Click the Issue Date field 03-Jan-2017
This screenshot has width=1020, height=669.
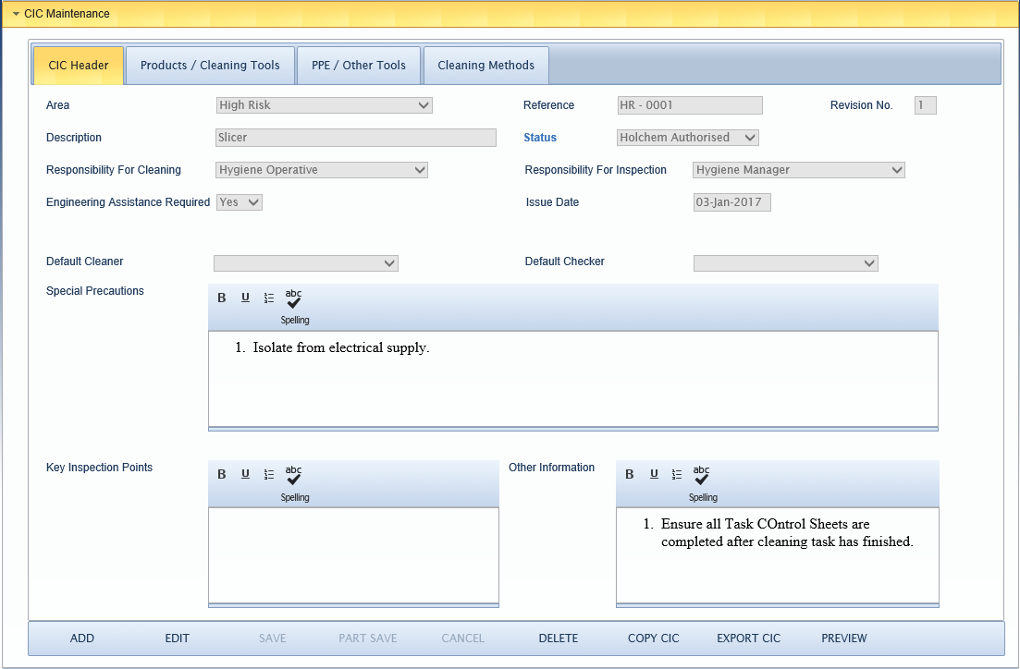[x=731, y=202]
